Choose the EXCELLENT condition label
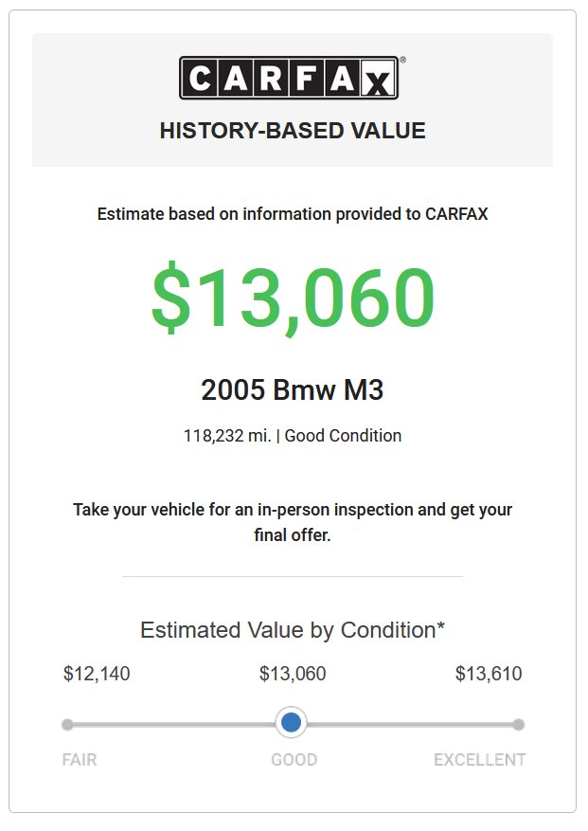The image size is (588, 831). 480,760
